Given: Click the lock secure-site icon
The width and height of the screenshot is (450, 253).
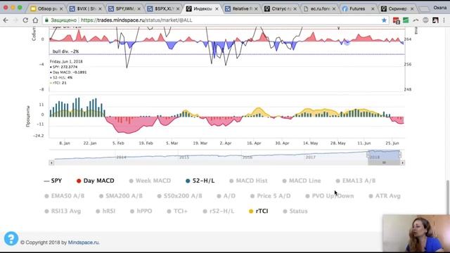Looking at the screenshot, I should pos(46,20).
